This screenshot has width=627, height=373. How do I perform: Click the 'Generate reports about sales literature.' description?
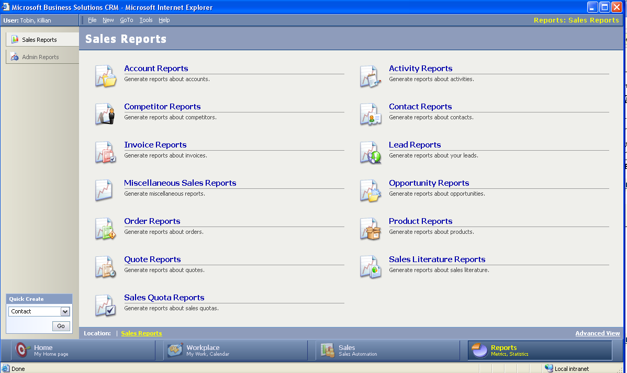point(439,270)
